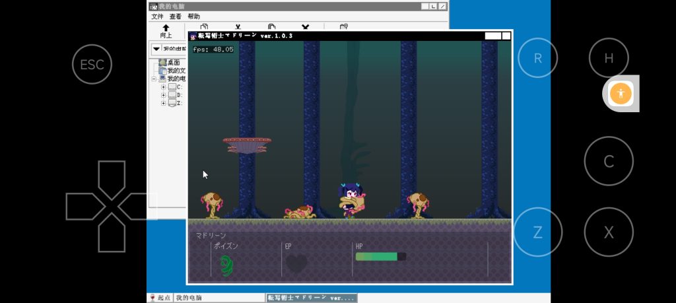
Task: Tap the R virtual gamepad button
Action: (537, 58)
